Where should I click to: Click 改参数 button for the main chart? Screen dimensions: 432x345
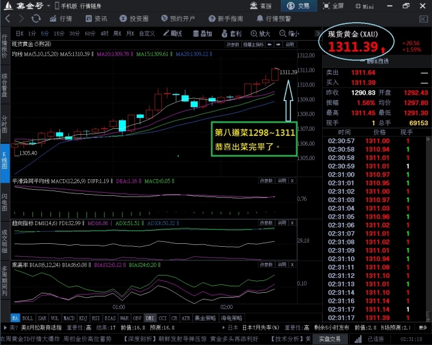pyautogui.click(x=233, y=44)
